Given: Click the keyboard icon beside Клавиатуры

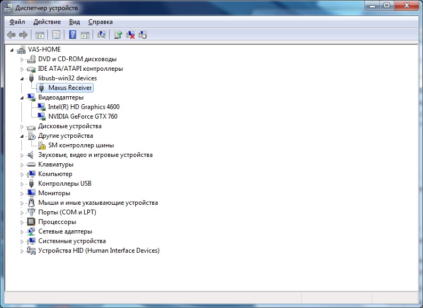Looking at the screenshot, I should click(x=31, y=164).
